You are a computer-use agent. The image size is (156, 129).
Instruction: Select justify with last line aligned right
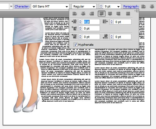pos(118,14)
